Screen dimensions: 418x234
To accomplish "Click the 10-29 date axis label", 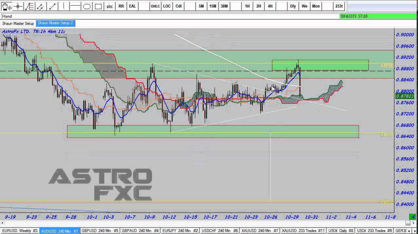I will 291,217.
